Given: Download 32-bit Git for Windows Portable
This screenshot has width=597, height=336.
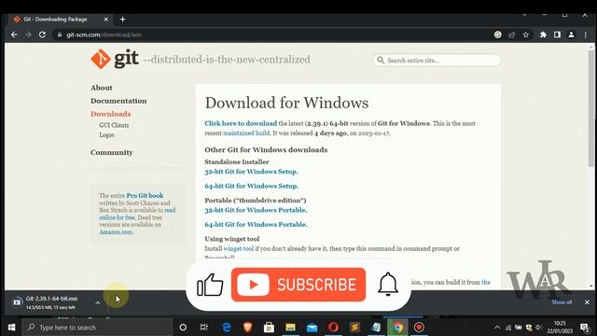Looking at the screenshot, I should point(256,210).
